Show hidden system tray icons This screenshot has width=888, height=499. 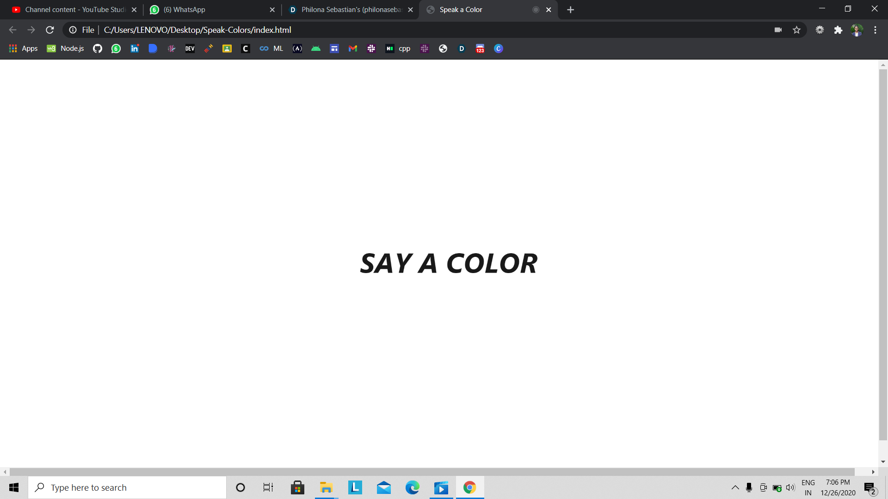pos(735,487)
